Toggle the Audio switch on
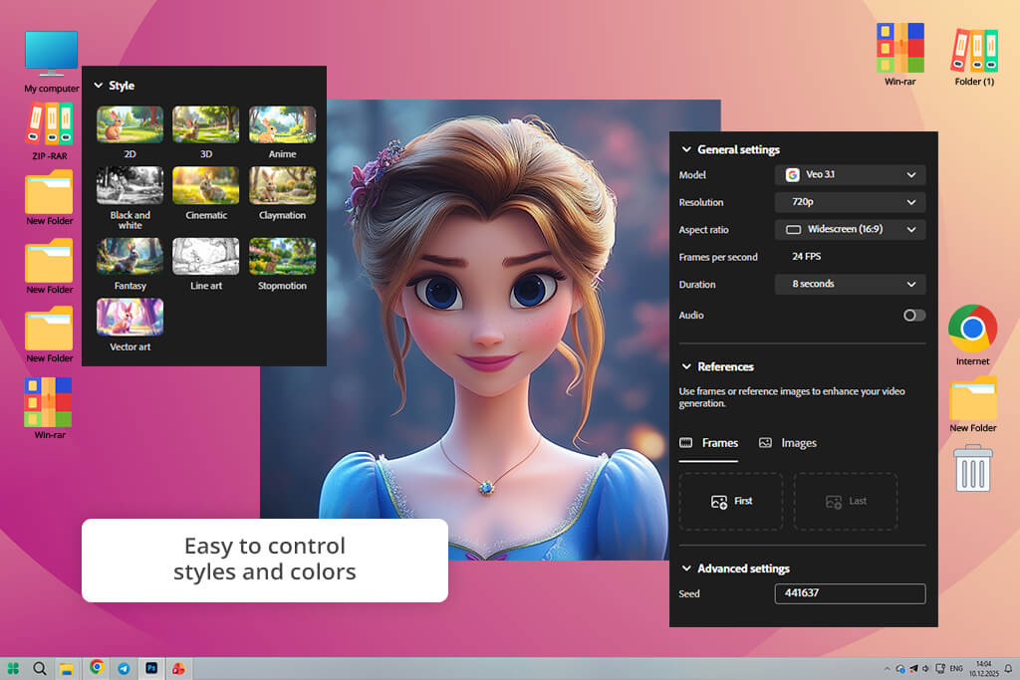Screen dimensions: 1020x680 tap(914, 316)
